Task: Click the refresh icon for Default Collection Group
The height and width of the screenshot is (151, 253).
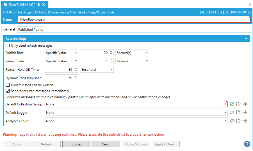Action: coord(232,104)
